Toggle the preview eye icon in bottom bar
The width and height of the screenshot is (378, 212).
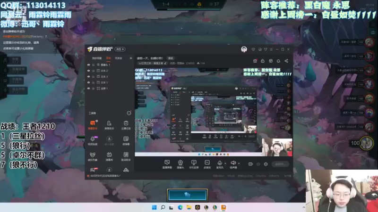tap(258, 164)
